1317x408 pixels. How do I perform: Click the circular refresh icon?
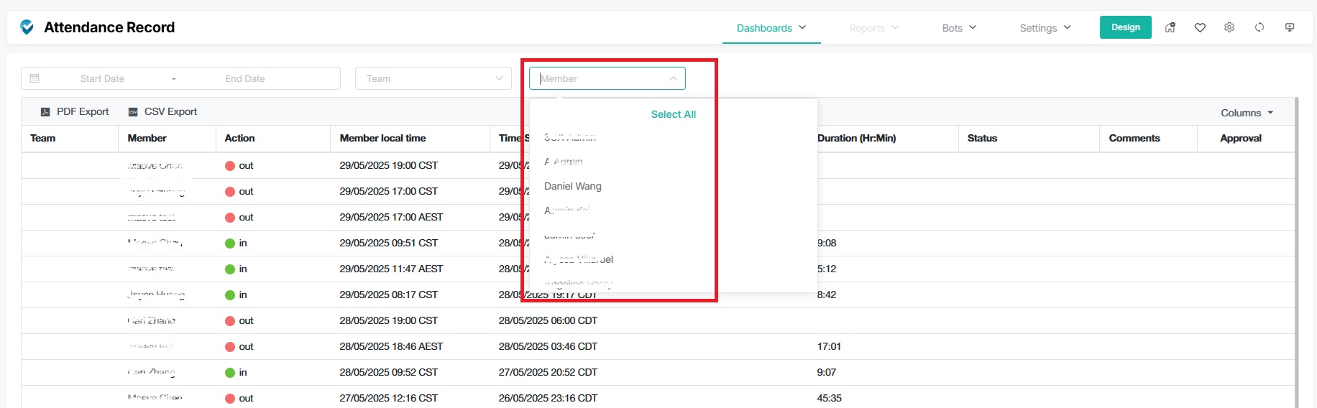click(x=1259, y=27)
